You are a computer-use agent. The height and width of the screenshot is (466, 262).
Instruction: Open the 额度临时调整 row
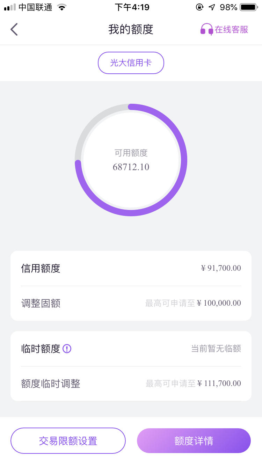[x=131, y=384]
